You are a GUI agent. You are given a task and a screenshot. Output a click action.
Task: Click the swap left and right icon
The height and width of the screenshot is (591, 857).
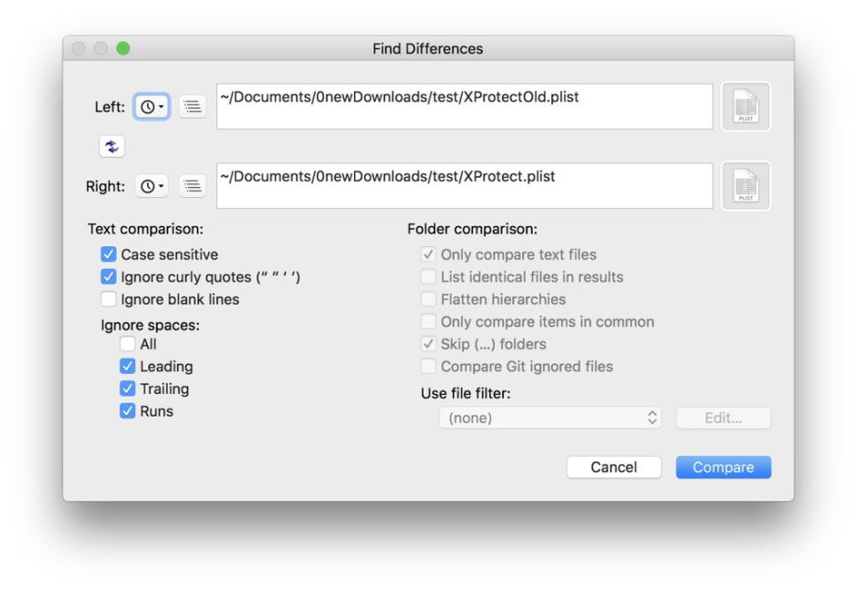(x=111, y=146)
